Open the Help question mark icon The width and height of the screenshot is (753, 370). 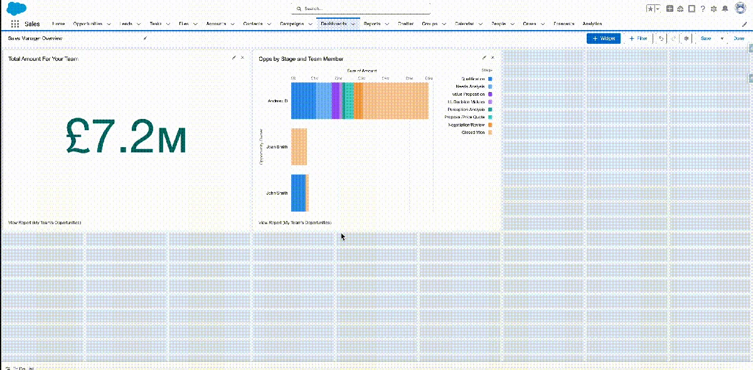pyautogui.click(x=703, y=9)
